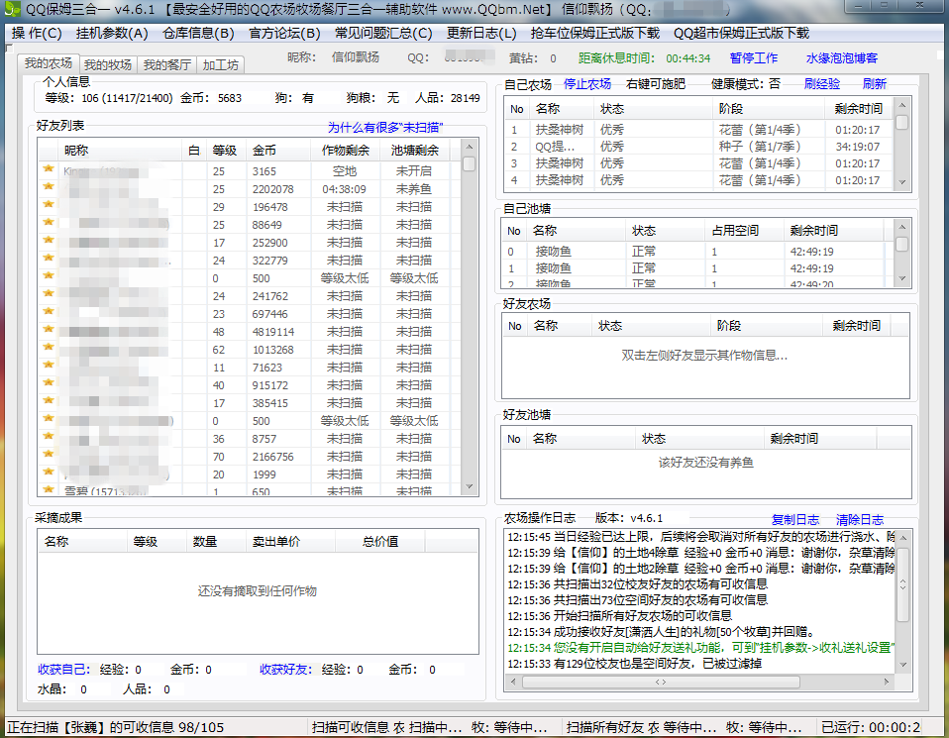This screenshot has height=738, width=949.
Task: Click the star icon of the 915172 gold row
Action: [x=49, y=383]
